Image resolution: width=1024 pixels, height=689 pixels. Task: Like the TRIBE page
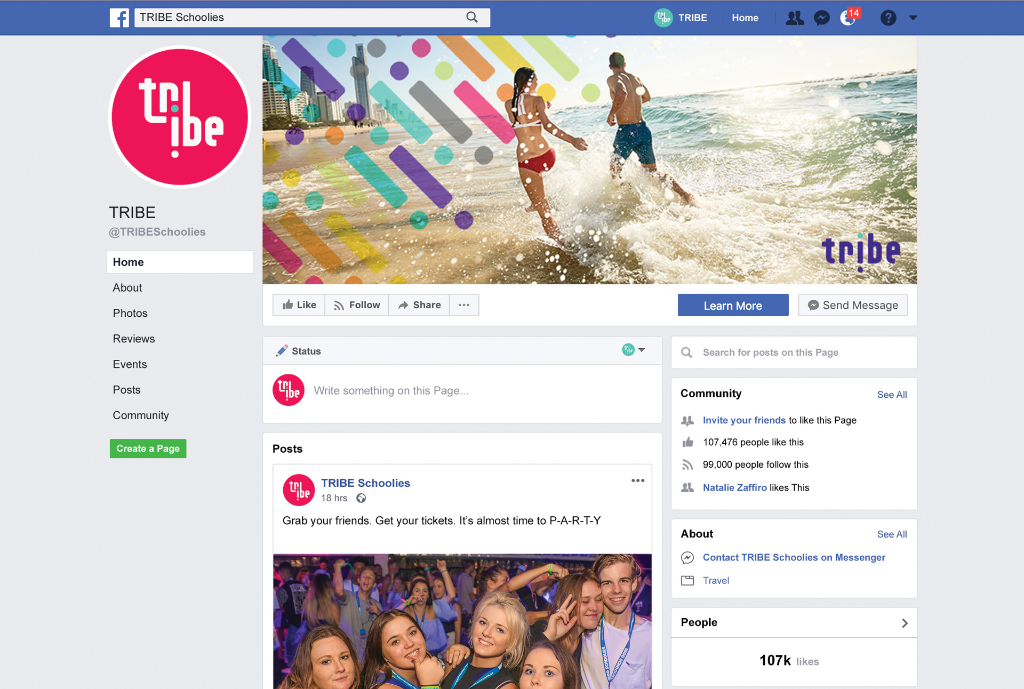(299, 305)
